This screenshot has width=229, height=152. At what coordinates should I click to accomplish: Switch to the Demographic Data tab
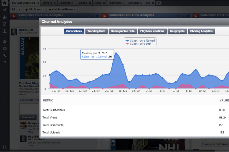123,31
